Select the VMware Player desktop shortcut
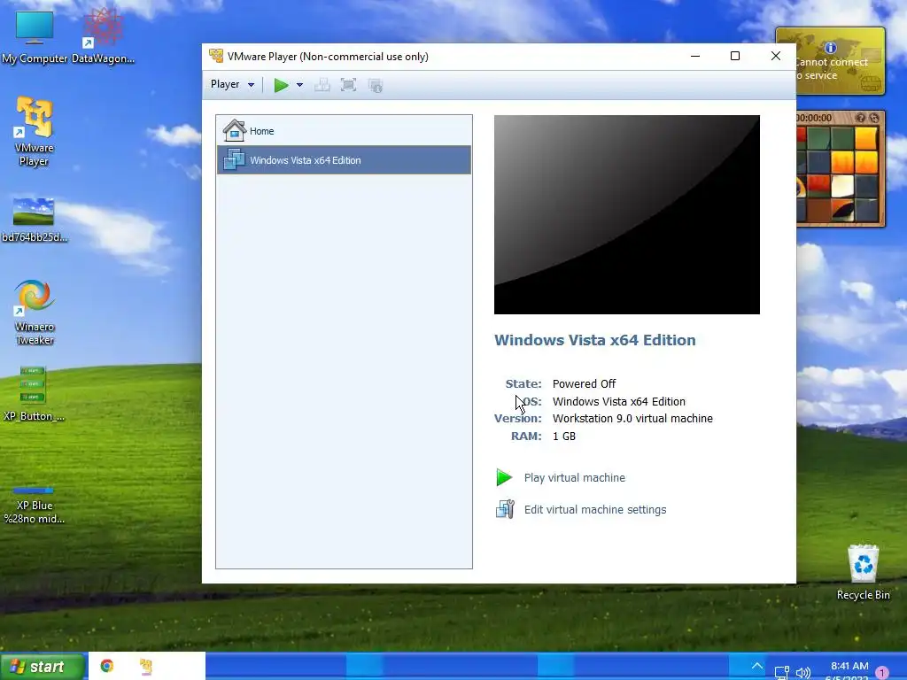The image size is (907, 680). [x=34, y=131]
